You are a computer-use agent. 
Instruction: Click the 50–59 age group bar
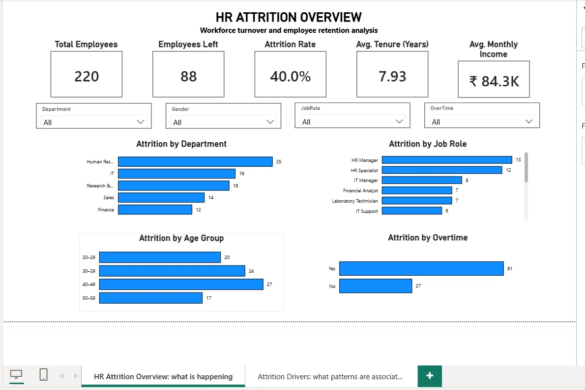pyautogui.click(x=151, y=298)
